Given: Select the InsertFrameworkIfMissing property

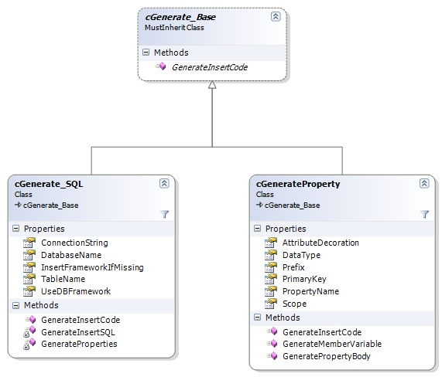Looking at the screenshot, I should [x=92, y=267].
